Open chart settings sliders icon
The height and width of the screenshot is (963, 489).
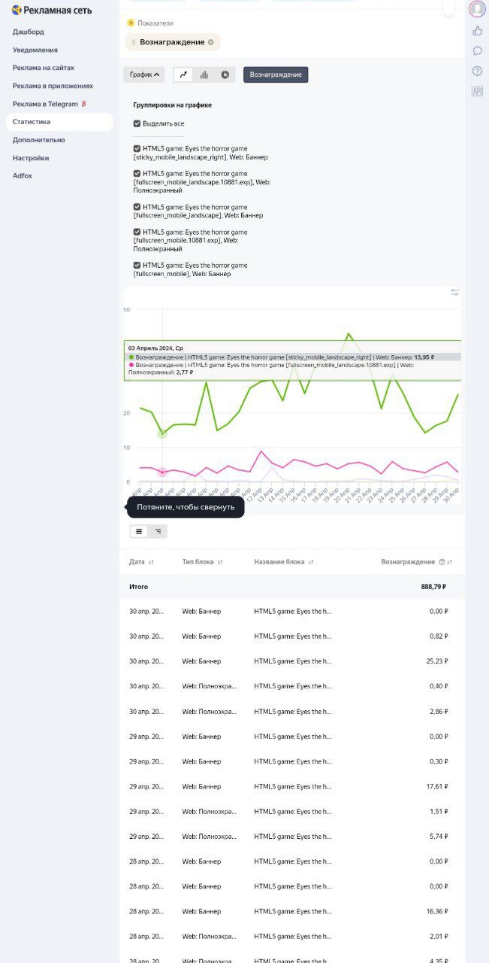[454, 292]
